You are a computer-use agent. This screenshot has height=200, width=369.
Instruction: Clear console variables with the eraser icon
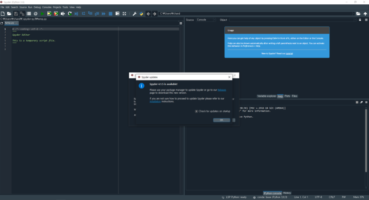click(x=361, y=102)
